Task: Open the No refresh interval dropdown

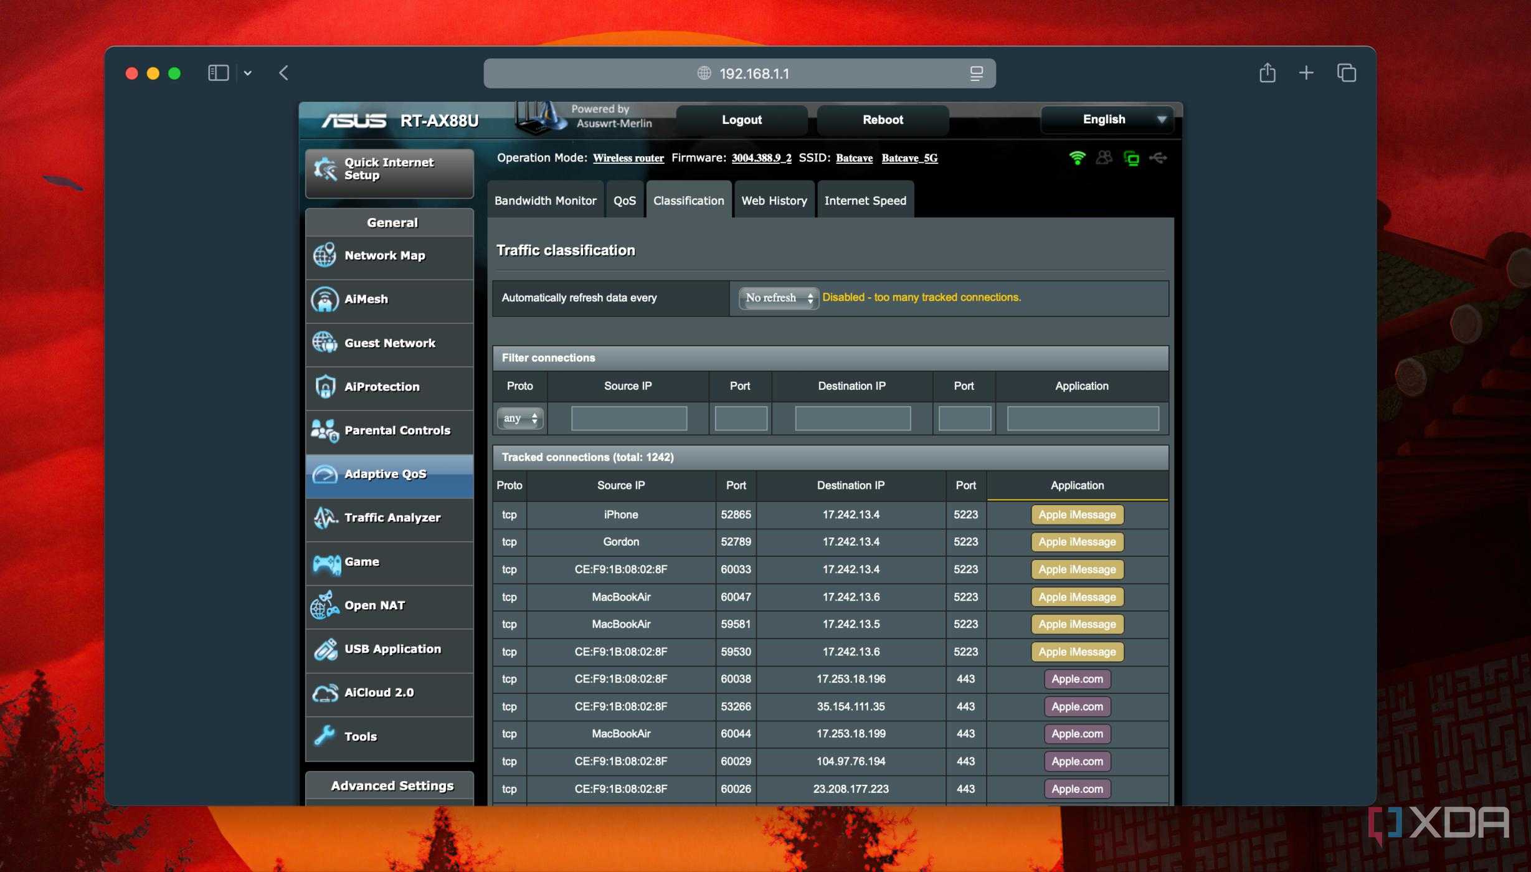Action: (x=779, y=298)
